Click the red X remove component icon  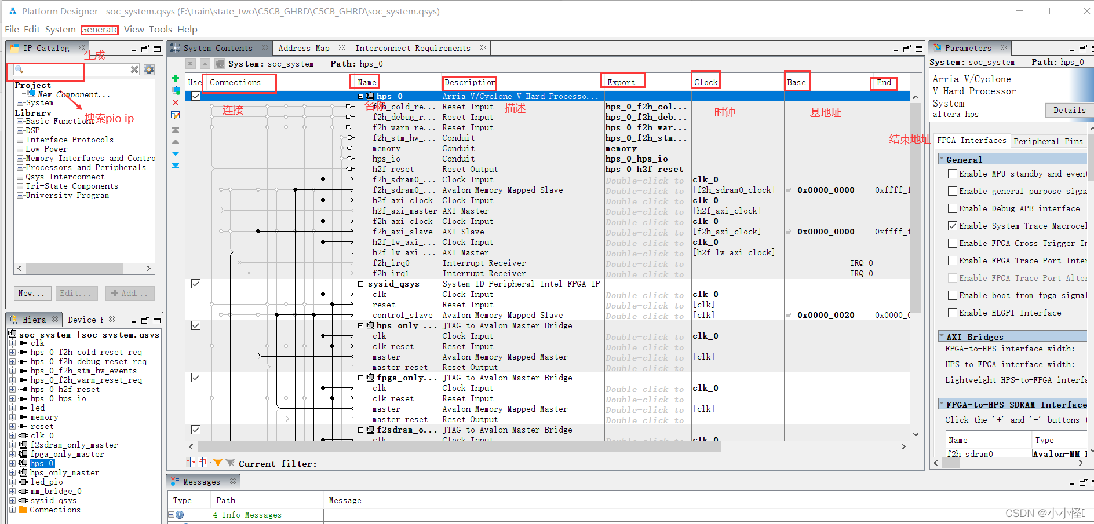(176, 102)
